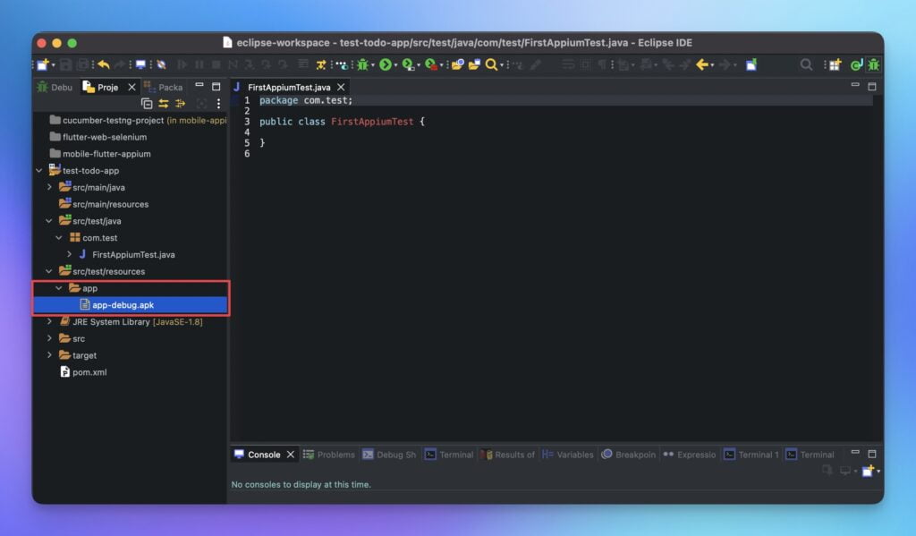Open a Terminal via monitor icon

click(x=140, y=65)
